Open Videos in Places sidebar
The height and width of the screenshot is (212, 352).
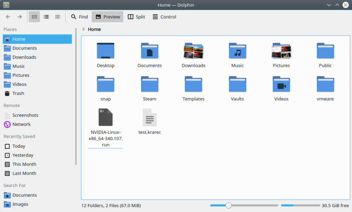pos(37,84)
